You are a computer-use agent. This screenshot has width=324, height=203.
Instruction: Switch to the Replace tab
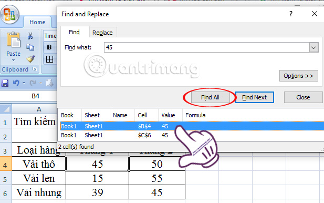coord(102,33)
